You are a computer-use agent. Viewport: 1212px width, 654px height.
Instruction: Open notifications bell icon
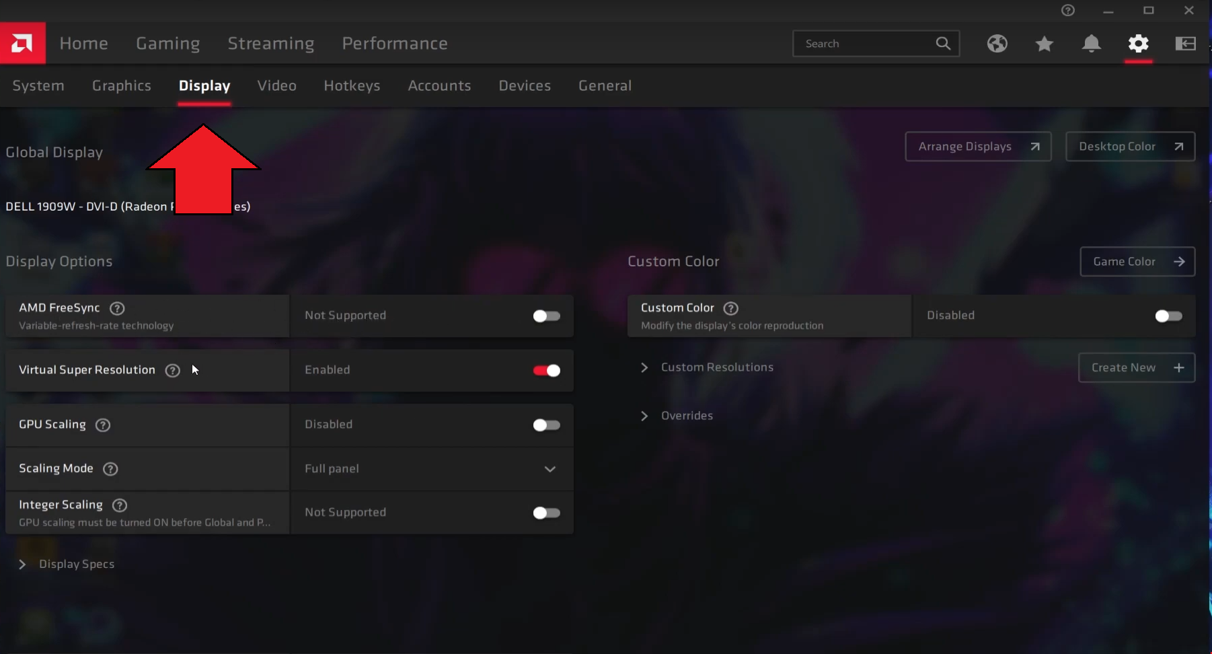1091,44
